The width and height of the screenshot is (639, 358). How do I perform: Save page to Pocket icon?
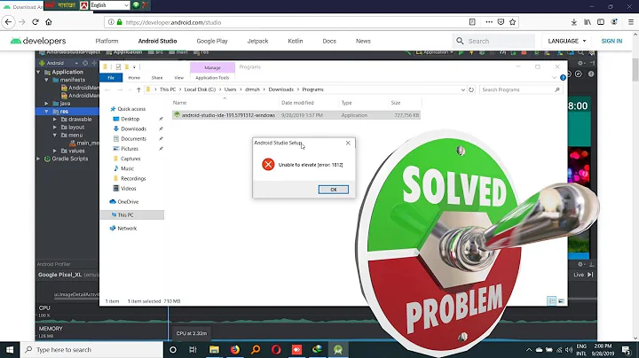pos(501,22)
